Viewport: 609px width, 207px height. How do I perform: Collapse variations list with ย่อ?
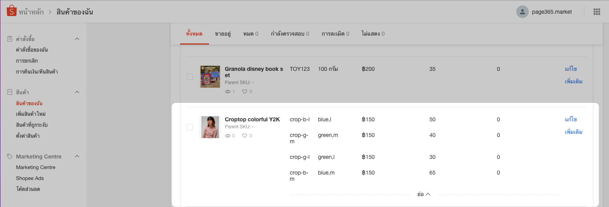[x=423, y=194]
